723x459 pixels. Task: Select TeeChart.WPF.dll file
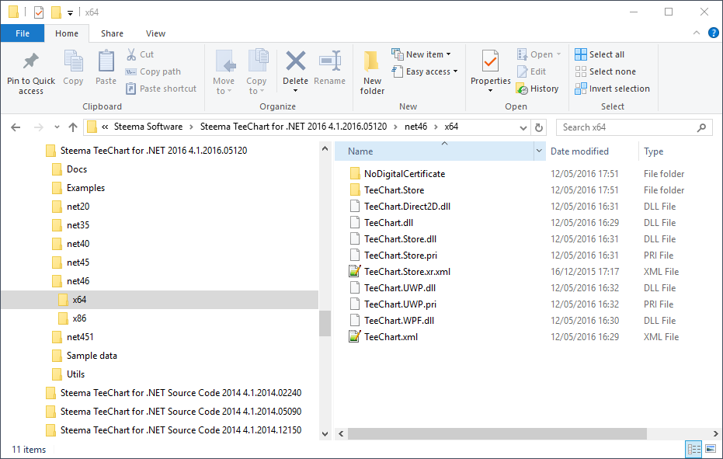(399, 321)
